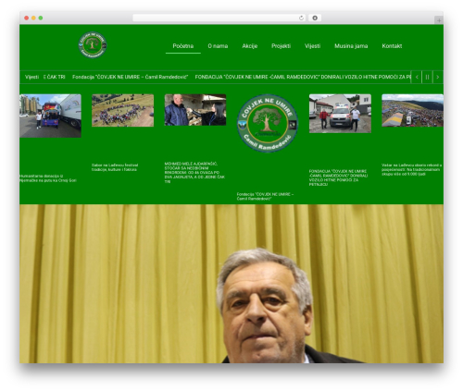The image size is (463, 391).
Task: Open the Vijesti menu item
Action: 312,46
